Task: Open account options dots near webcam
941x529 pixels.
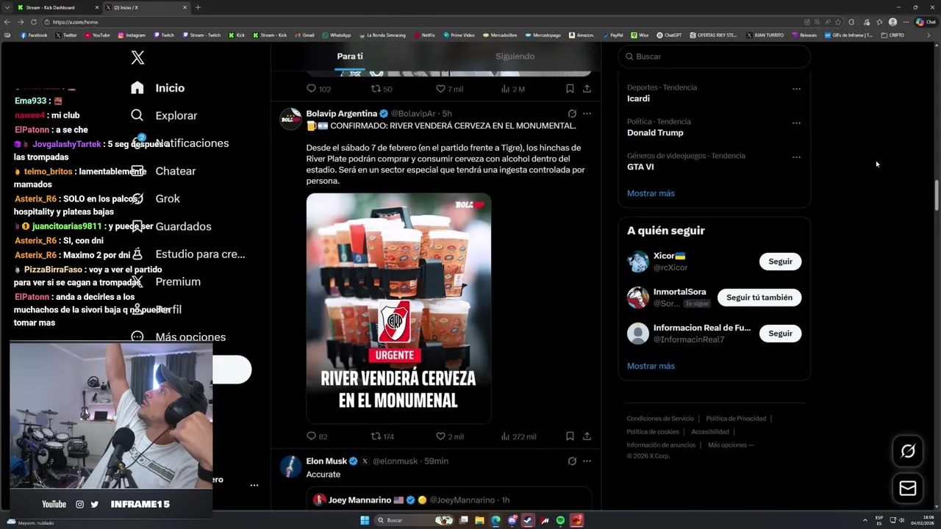Action: pyautogui.click(x=254, y=486)
